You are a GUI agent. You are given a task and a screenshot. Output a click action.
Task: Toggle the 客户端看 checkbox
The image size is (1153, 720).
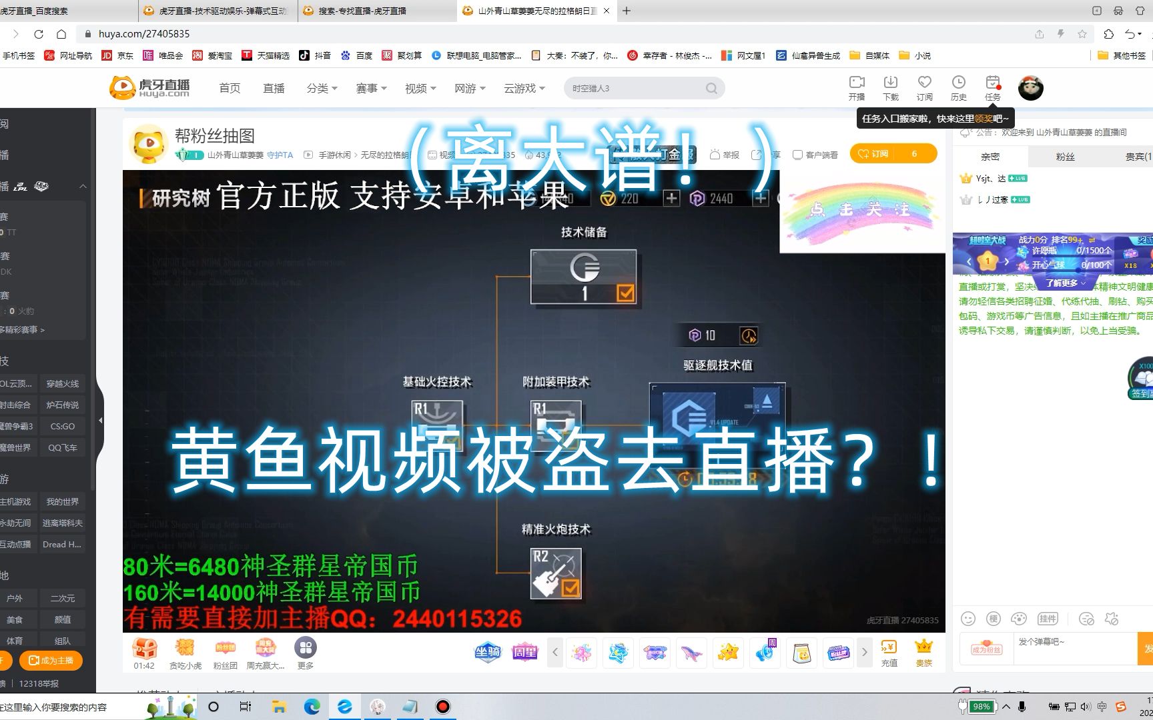pos(798,154)
